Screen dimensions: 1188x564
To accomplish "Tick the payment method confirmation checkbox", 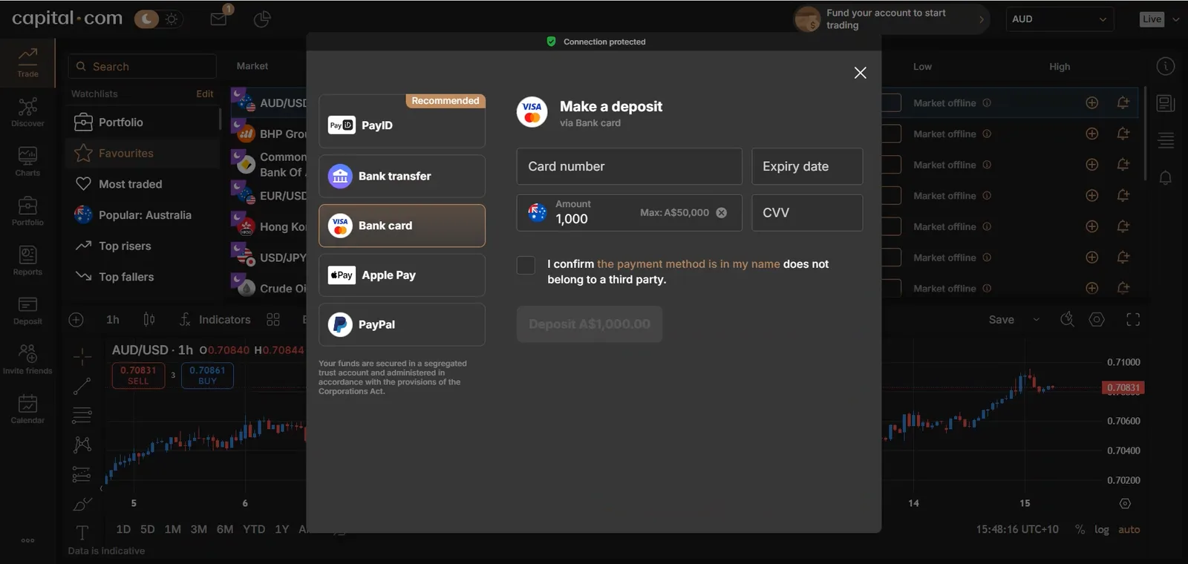I will 526,265.
